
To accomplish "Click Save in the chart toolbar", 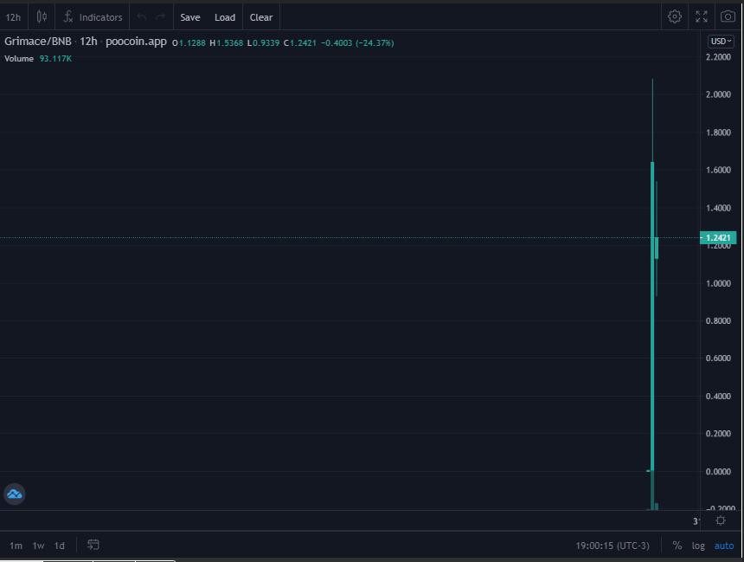I will click(x=190, y=17).
